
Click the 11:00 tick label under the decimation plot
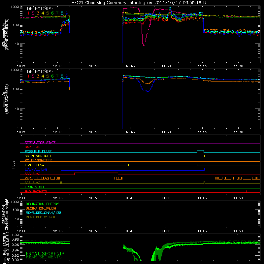(166, 231)
